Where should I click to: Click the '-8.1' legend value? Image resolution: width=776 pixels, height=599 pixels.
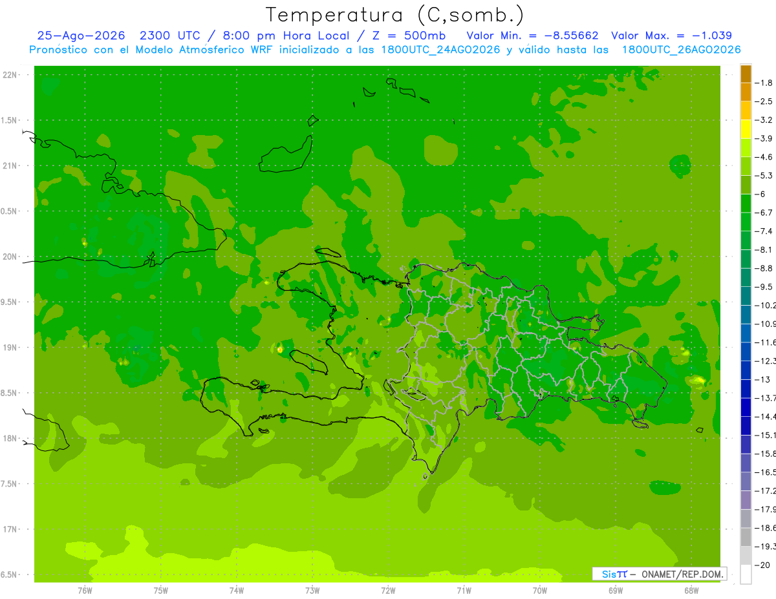764,249
